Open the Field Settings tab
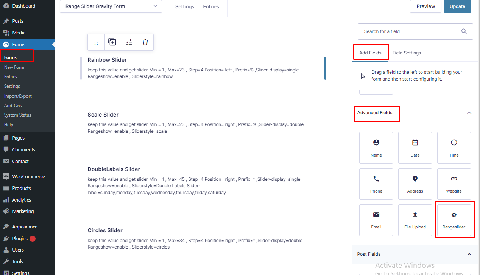 tap(407, 53)
